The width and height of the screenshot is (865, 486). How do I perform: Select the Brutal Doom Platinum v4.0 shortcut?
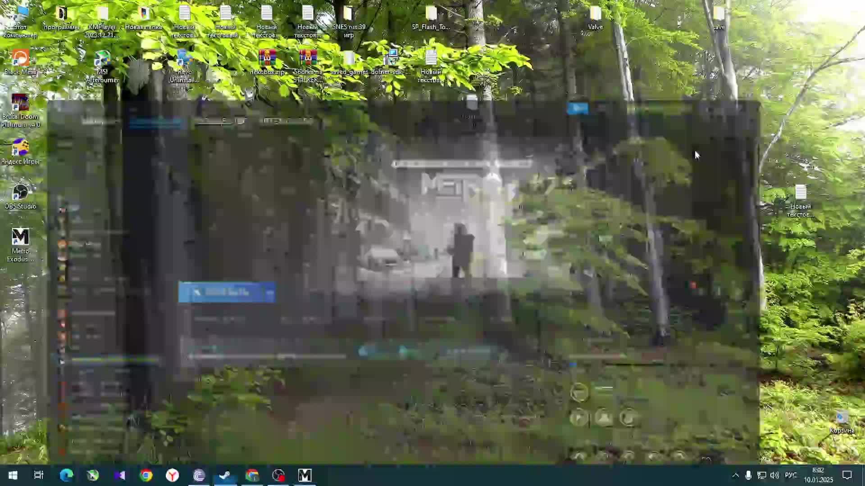pyautogui.click(x=20, y=111)
